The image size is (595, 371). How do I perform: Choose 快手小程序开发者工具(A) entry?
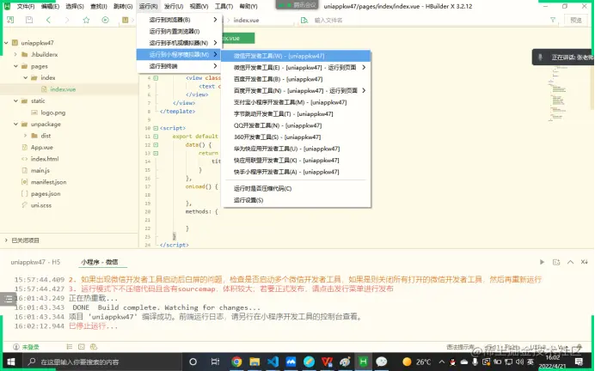[297, 172]
